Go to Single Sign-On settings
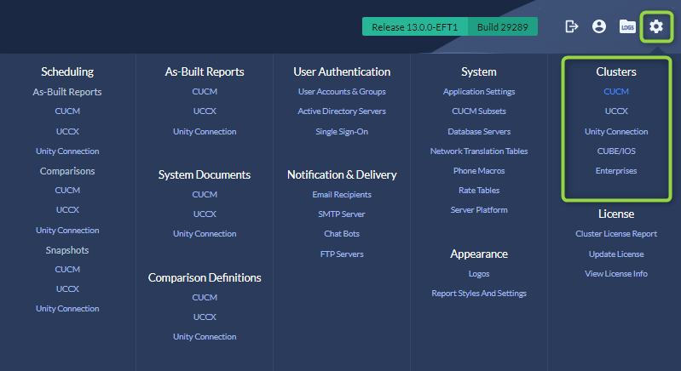This screenshot has width=681, height=371. click(x=342, y=131)
